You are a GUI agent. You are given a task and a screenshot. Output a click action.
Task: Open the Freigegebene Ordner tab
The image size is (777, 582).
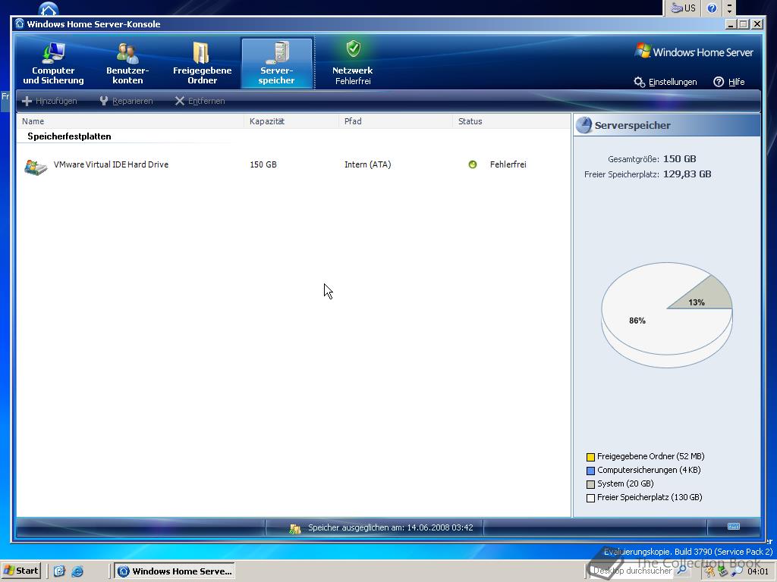202,64
